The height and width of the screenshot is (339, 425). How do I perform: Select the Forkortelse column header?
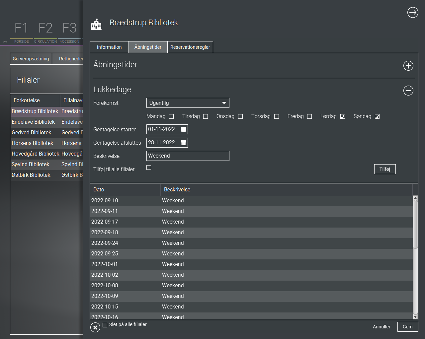tap(35, 100)
